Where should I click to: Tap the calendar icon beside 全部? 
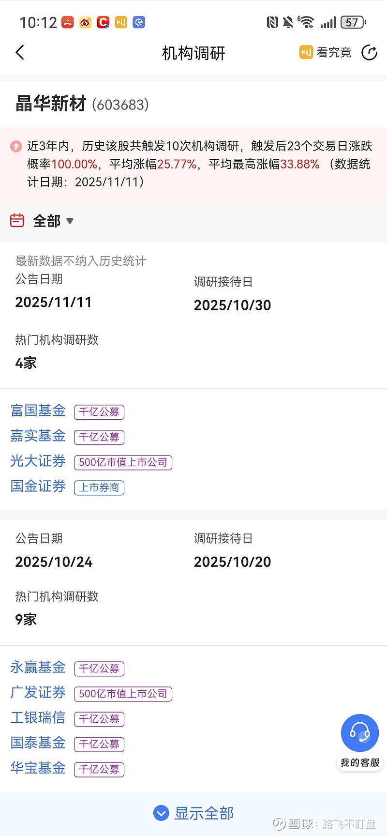17,221
